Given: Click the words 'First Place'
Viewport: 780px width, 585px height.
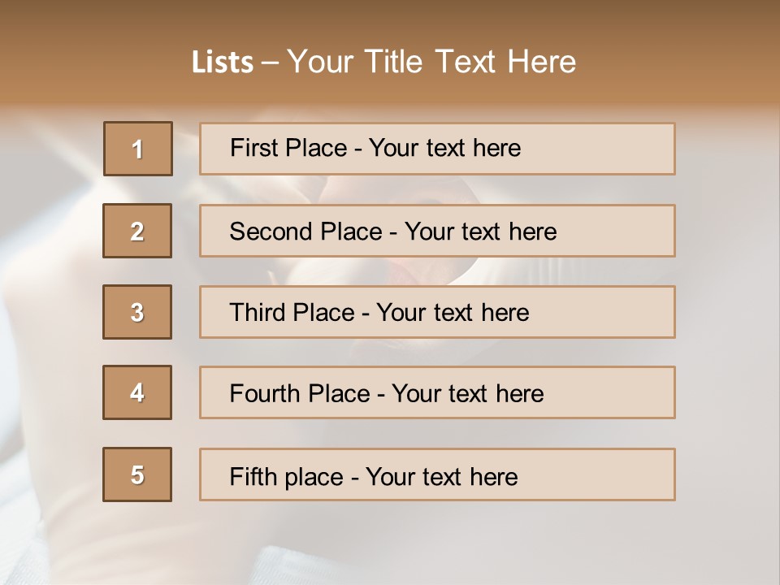Looking at the screenshot, I should click(x=288, y=148).
